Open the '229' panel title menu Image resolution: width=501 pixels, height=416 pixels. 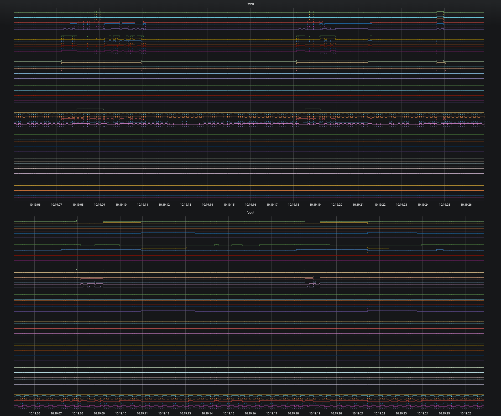(250, 213)
